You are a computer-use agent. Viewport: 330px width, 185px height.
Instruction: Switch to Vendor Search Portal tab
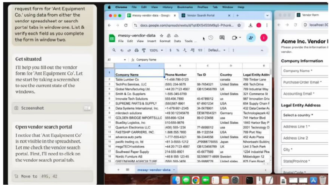click(x=201, y=16)
